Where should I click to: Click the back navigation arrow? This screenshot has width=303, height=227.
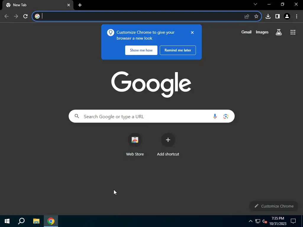(x=7, y=16)
